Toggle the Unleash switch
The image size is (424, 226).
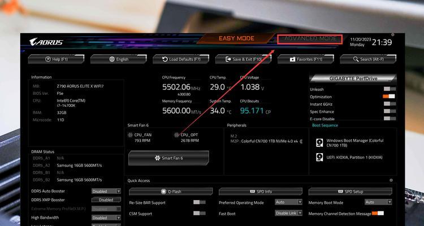click(x=390, y=89)
